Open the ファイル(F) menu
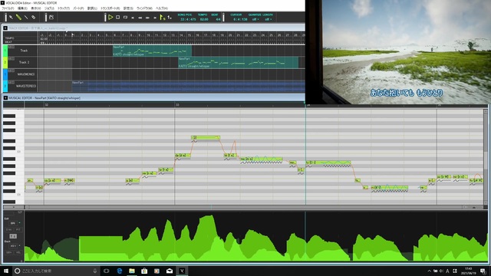The image size is (491, 276). pyautogui.click(x=8, y=8)
